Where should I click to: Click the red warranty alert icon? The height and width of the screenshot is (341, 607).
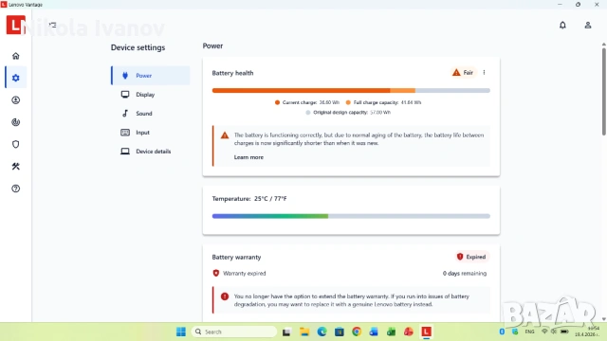click(x=225, y=296)
